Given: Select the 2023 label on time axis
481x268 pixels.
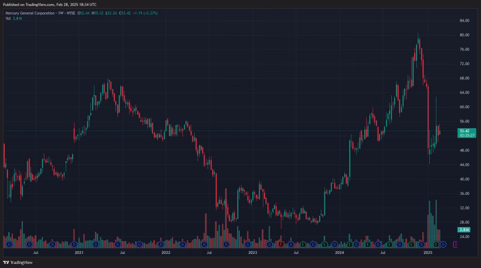Looking at the screenshot, I should click(253, 253).
